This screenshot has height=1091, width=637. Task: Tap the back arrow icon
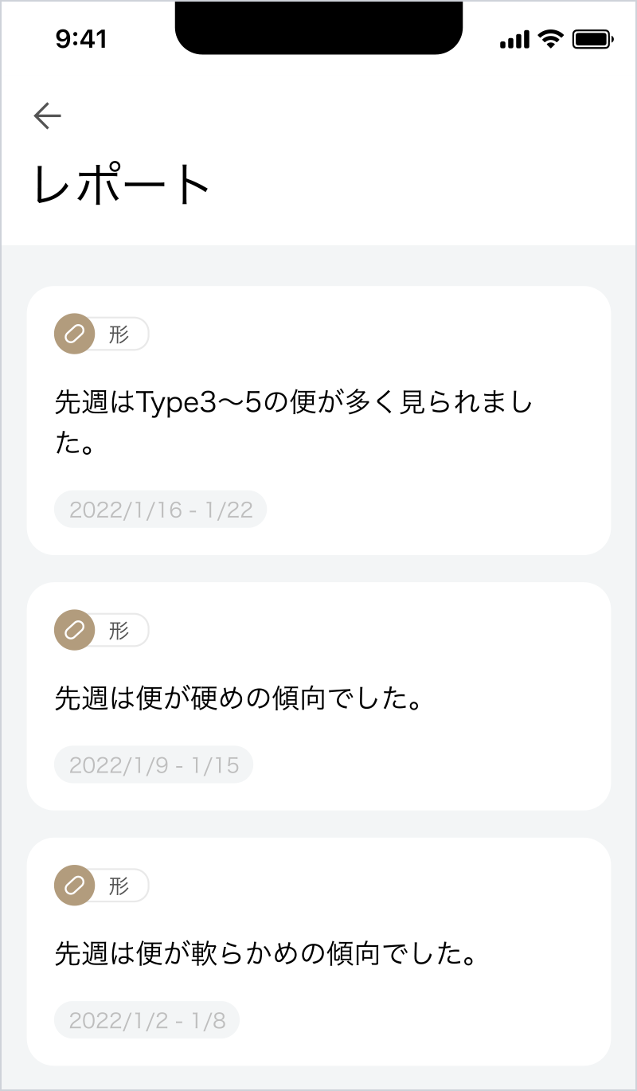(48, 116)
